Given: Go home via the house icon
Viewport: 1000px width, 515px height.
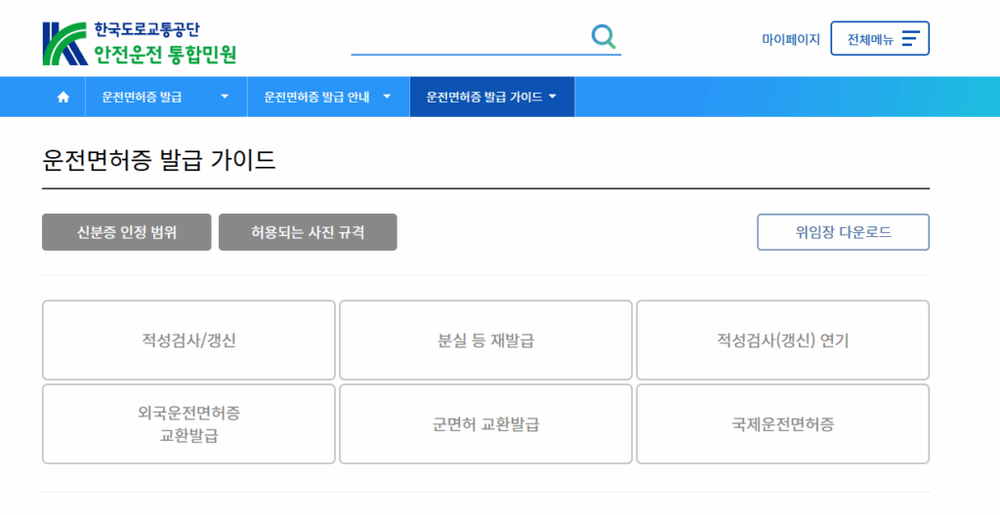Looking at the screenshot, I should tap(63, 98).
